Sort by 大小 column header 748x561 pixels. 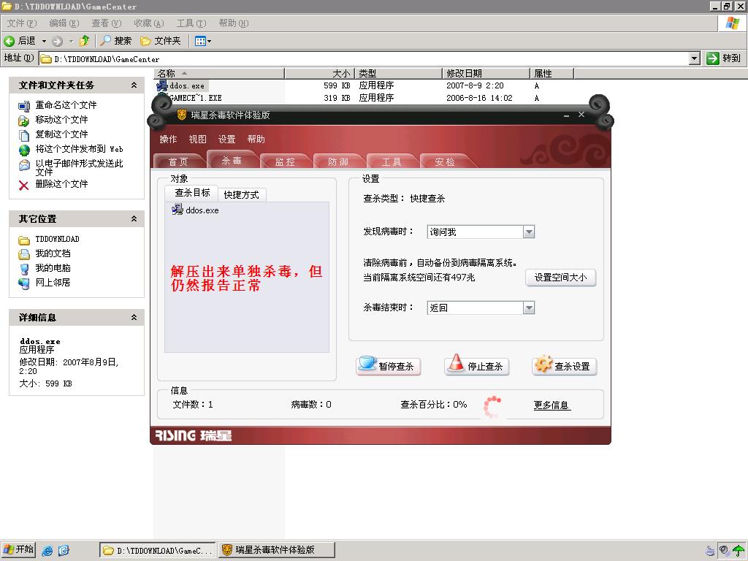point(320,74)
